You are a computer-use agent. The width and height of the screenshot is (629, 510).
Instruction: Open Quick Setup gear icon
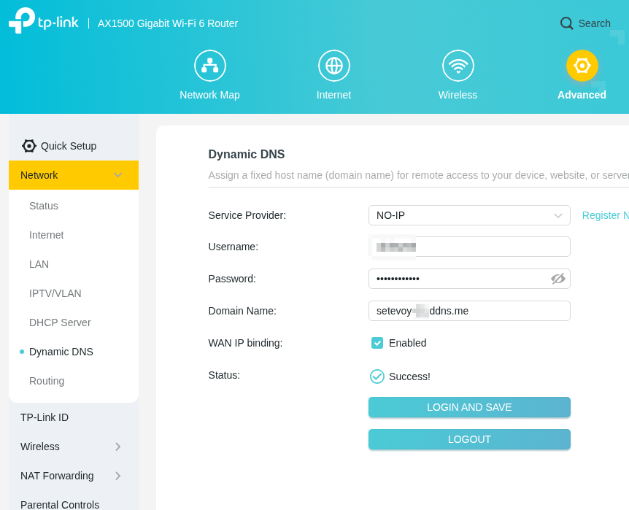(x=29, y=146)
